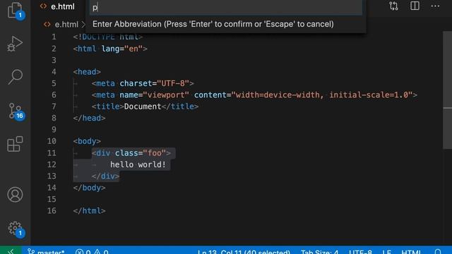Click the Split Editor Right icon
The height and width of the screenshot is (254, 452).
pos(415,6)
